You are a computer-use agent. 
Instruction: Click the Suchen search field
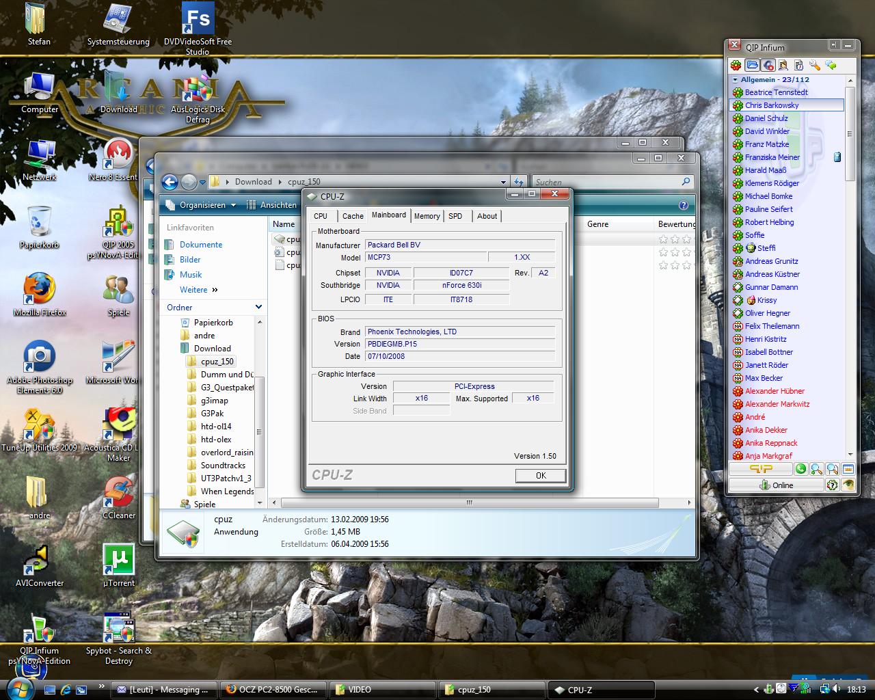click(612, 182)
